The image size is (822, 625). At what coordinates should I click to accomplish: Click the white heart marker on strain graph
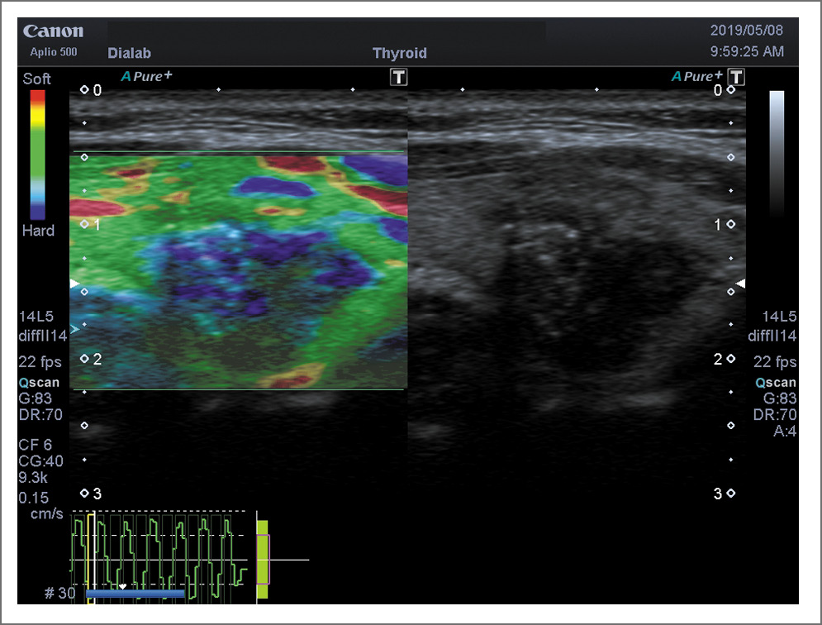123,586
